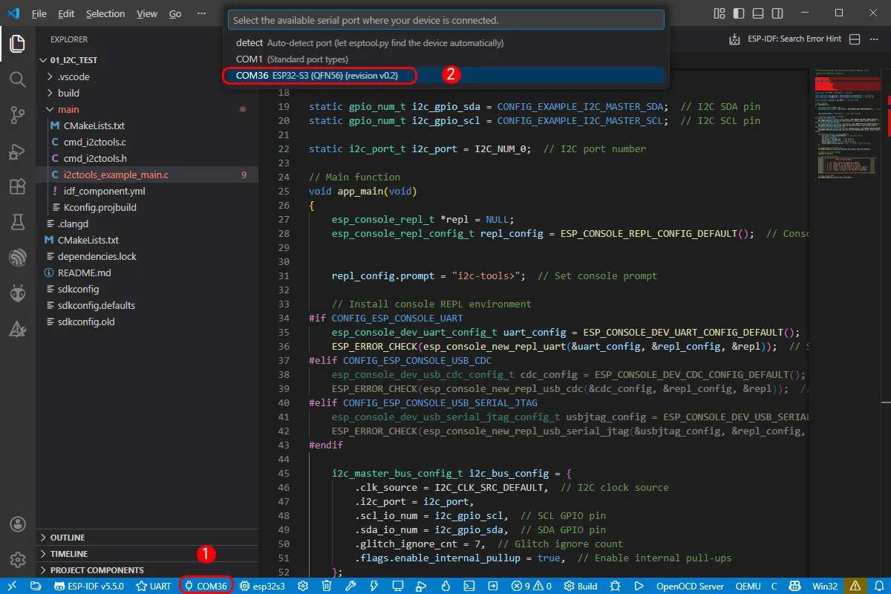
Task: Click build, flash and monitor flame icon
Action: pos(446,586)
